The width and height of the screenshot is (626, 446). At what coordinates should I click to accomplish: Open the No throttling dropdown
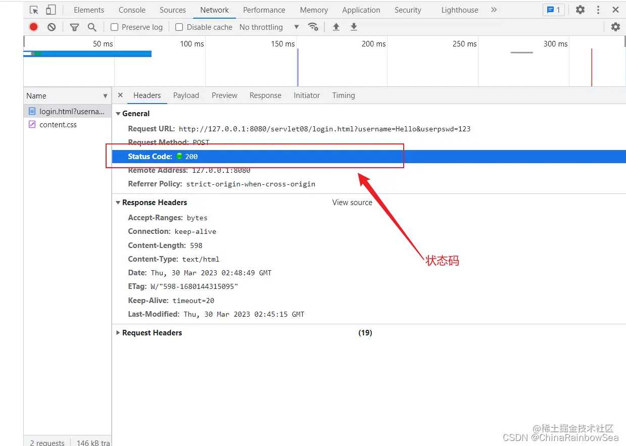tap(269, 27)
